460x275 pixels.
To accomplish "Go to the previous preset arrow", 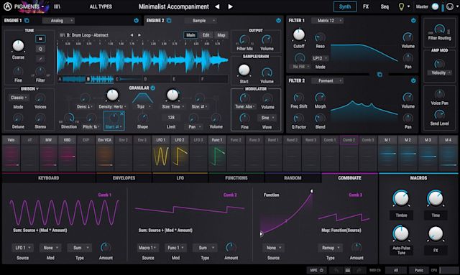I will click(x=217, y=6).
